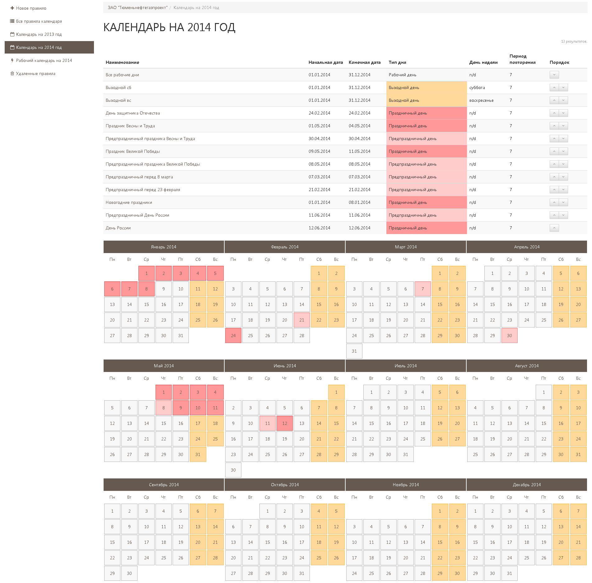This screenshot has height=583, width=592.
Task: Click the 13 результатов counter text
Action: (574, 41)
